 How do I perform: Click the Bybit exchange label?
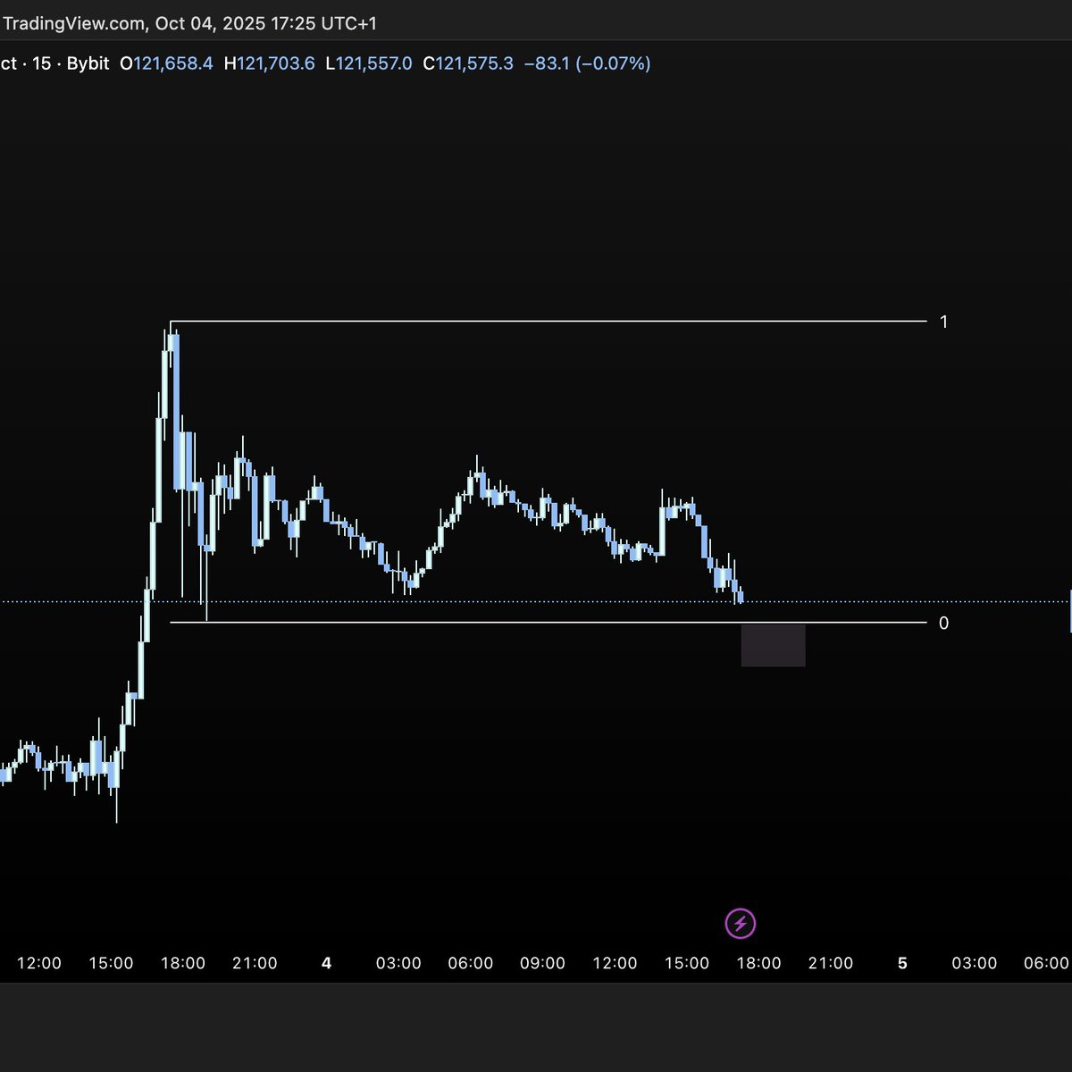[x=88, y=63]
